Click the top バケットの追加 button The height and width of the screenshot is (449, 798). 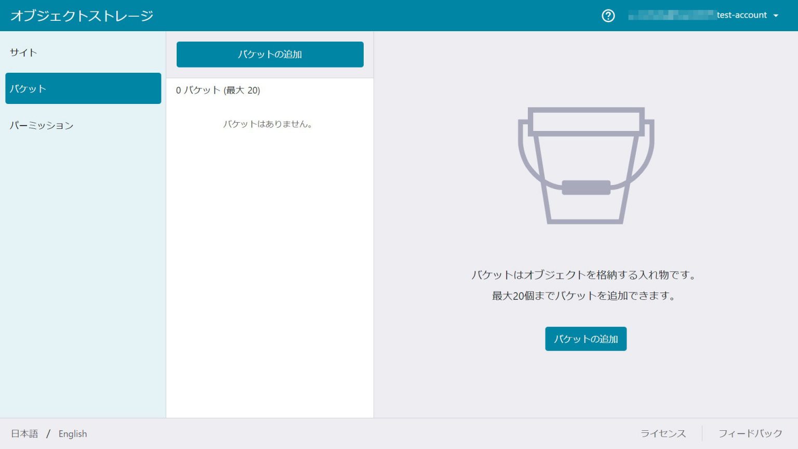tap(270, 54)
